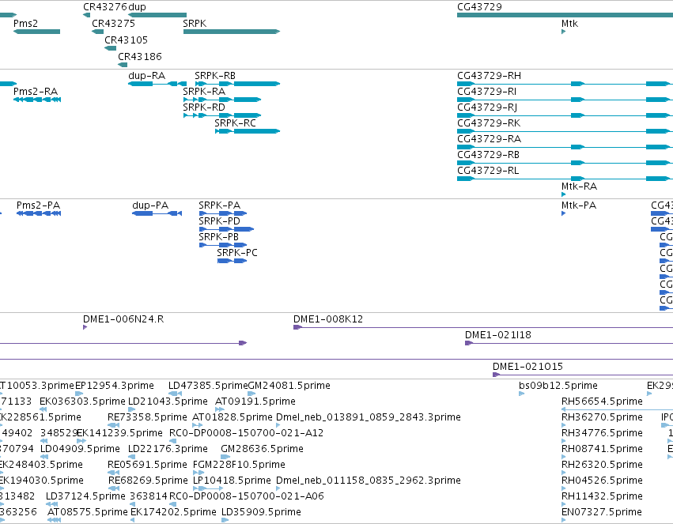Select the SRPK-PC protein label

[237, 253]
